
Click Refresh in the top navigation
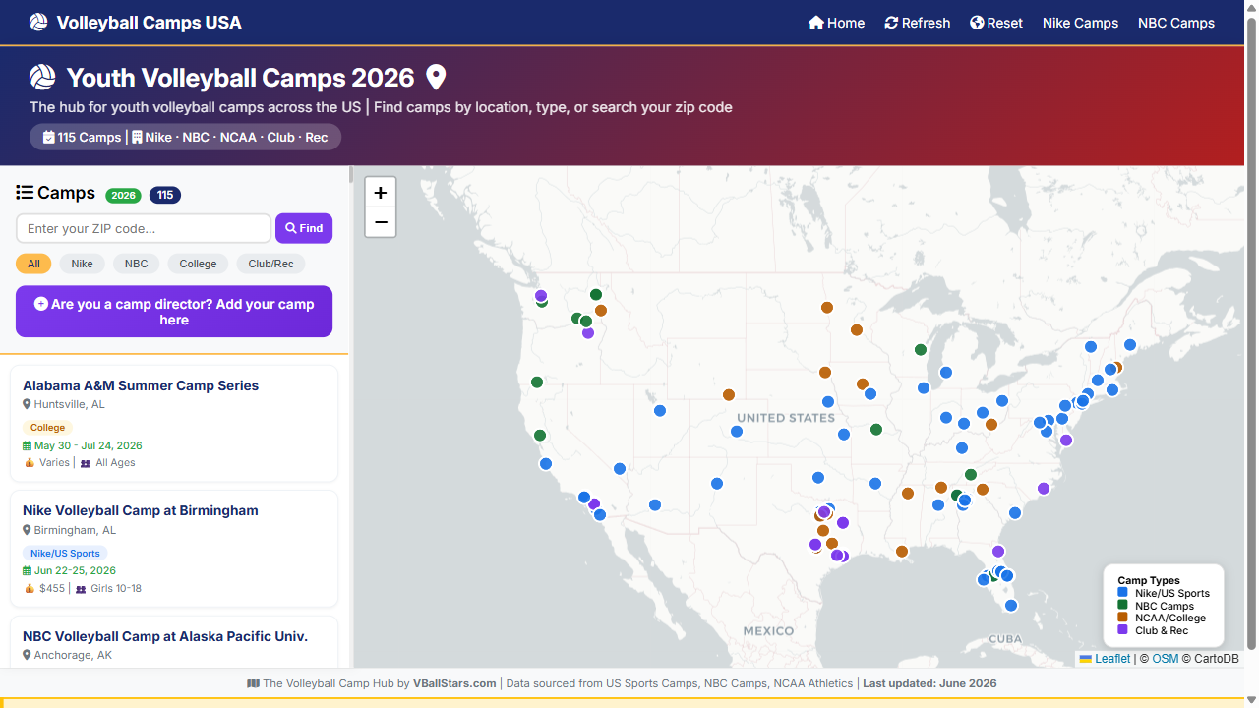(918, 23)
